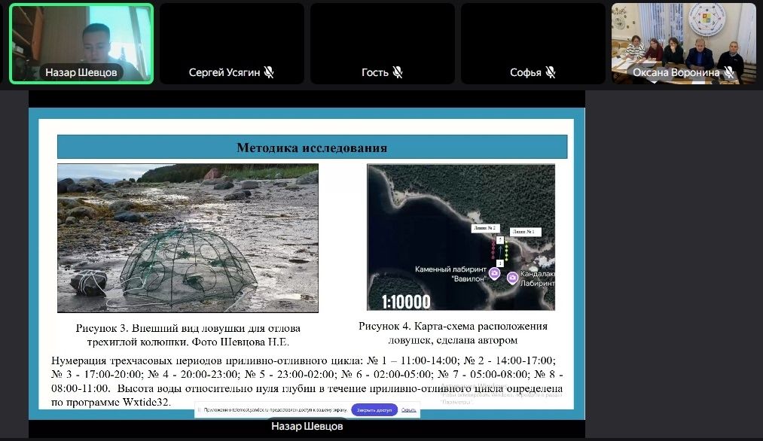Screen dimensions: 763x441
Task: Click the Назар Шевцов name label on his tile
Action: tap(81, 73)
